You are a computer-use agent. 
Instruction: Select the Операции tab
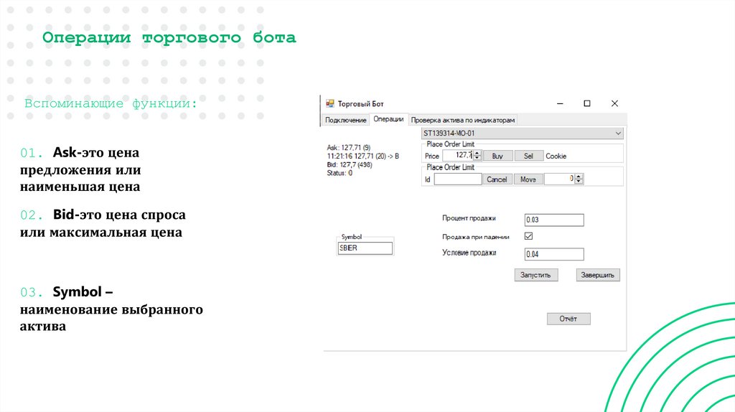388,119
